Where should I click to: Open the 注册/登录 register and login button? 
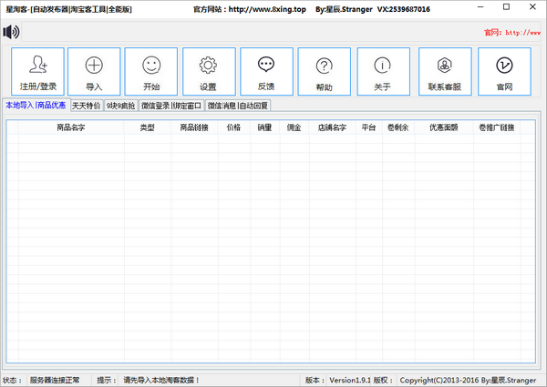(x=37, y=71)
